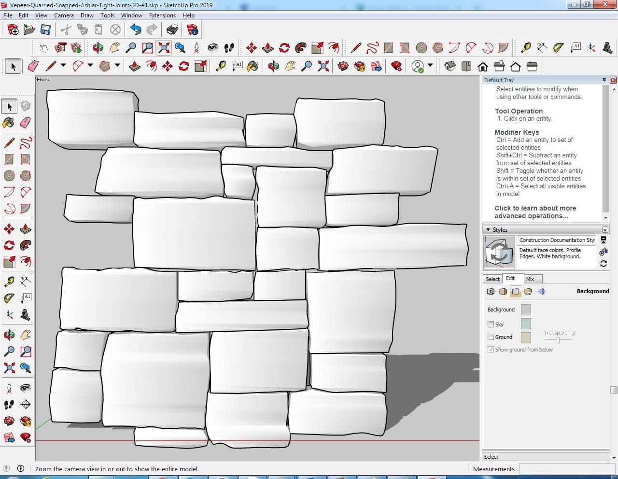Open the dropdown arrow beside the pencil tool
Screen dimensions: 618x479
(x=63, y=66)
